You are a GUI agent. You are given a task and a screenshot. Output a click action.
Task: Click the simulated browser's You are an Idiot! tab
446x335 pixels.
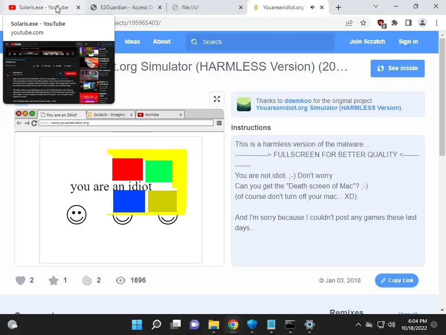pyautogui.click(x=61, y=115)
